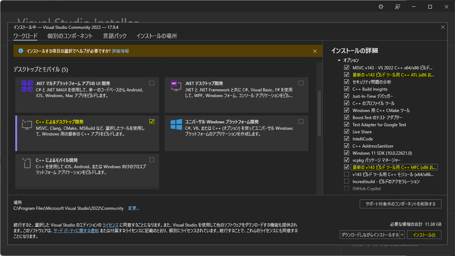Screen dimensions: 455x256
Task: Enable Incredibuild ビルドのアクセラレーション
Action: [347, 181]
